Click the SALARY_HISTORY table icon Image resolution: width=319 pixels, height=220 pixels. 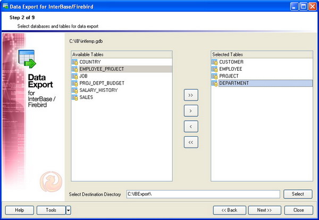coord(74,90)
